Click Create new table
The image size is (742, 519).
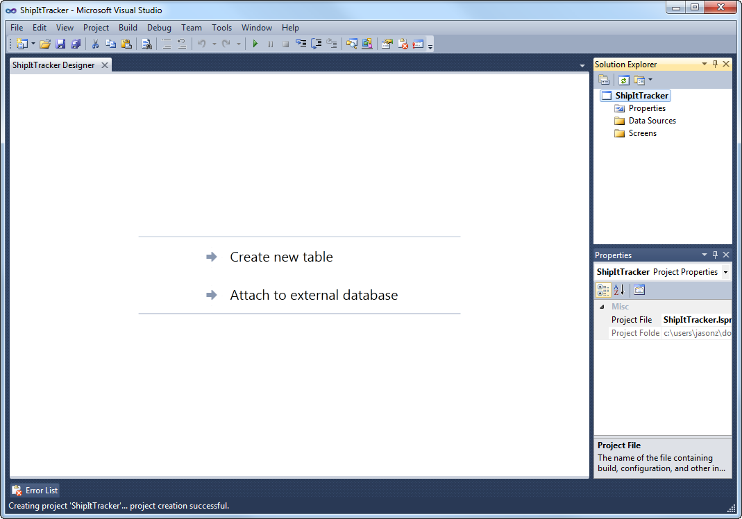coord(281,257)
